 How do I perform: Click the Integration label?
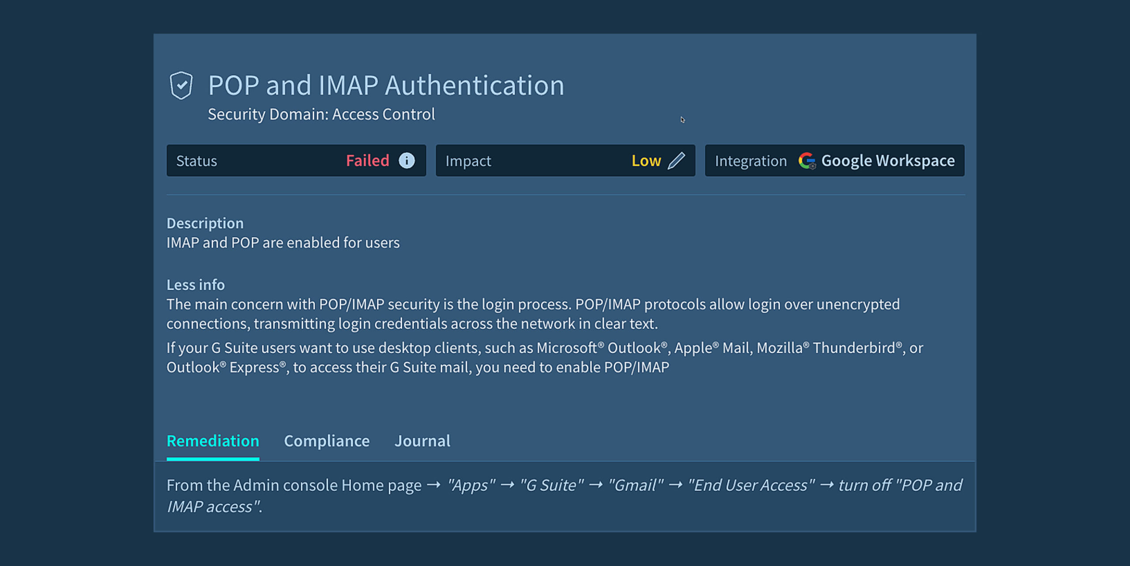coord(751,161)
